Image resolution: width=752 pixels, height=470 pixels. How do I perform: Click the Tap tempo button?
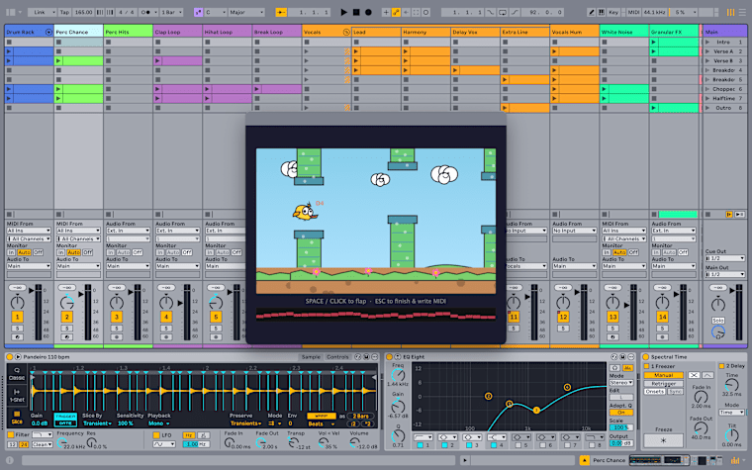coord(64,12)
